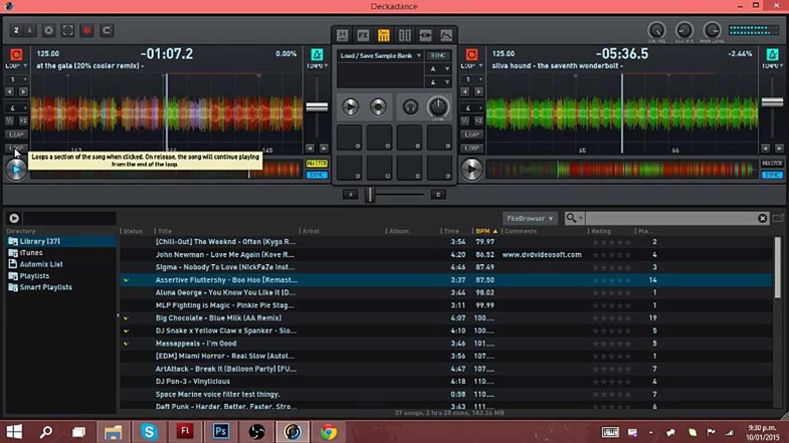
Task: Toggle sampler headphone cue
Action: coord(410,107)
